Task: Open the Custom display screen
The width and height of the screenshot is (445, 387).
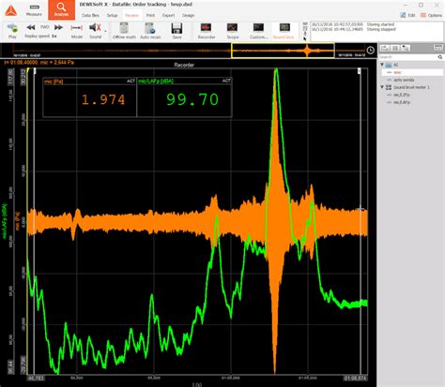Action: tap(258, 27)
